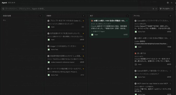The width and height of the screenshot is (176, 95).
Task: Open Image 1 これを3D化してください card
Action: (66, 48)
